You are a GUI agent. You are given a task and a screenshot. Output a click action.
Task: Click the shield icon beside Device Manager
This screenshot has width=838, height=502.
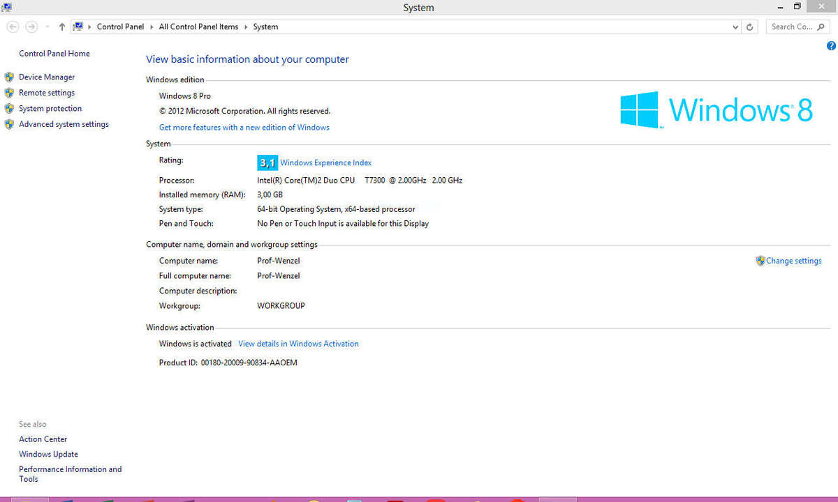pyautogui.click(x=9, y=77)
